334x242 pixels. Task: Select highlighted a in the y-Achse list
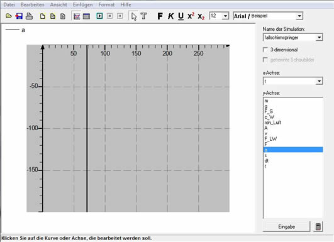pos(293,150)
